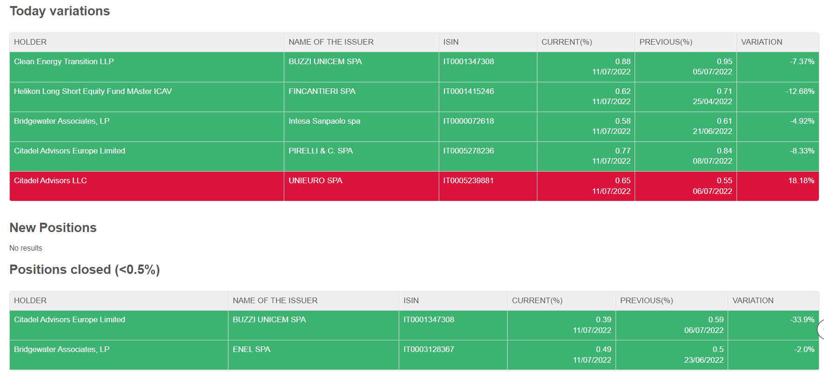Click NAME OF THE ISSUER header in Today variations table
This screenshot has height=372, width=824.
tap(331, 42)
